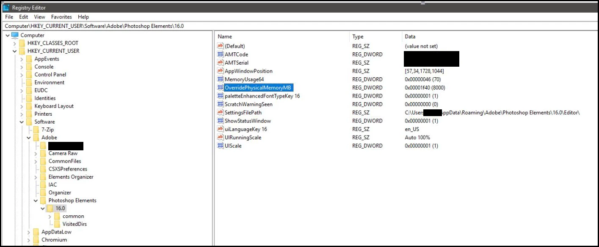Click the 7-Zip folder icon

tap(36, 130)
